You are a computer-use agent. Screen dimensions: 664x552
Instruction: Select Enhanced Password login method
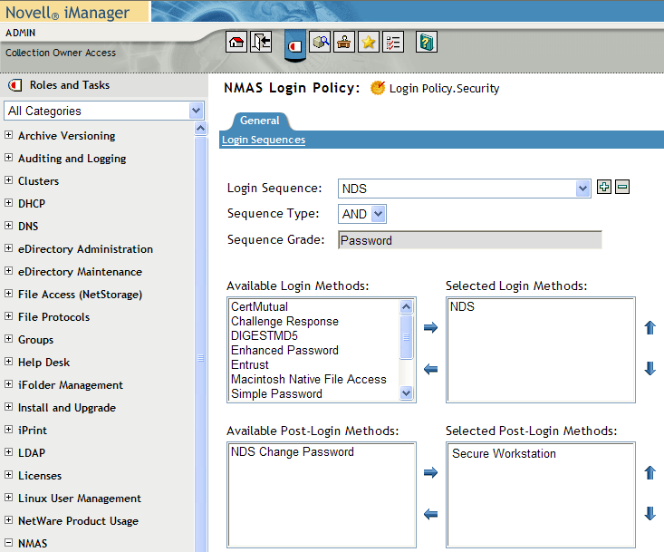(x=284, y=351)
